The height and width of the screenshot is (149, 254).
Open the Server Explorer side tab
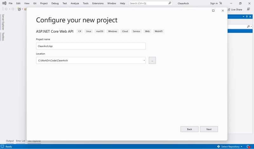tap(3, 22)
